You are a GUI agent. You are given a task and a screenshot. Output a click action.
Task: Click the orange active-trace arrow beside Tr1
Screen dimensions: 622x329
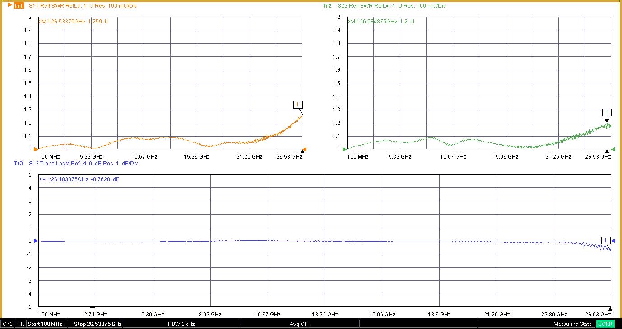pyautogui.click(x=11, y=5)
